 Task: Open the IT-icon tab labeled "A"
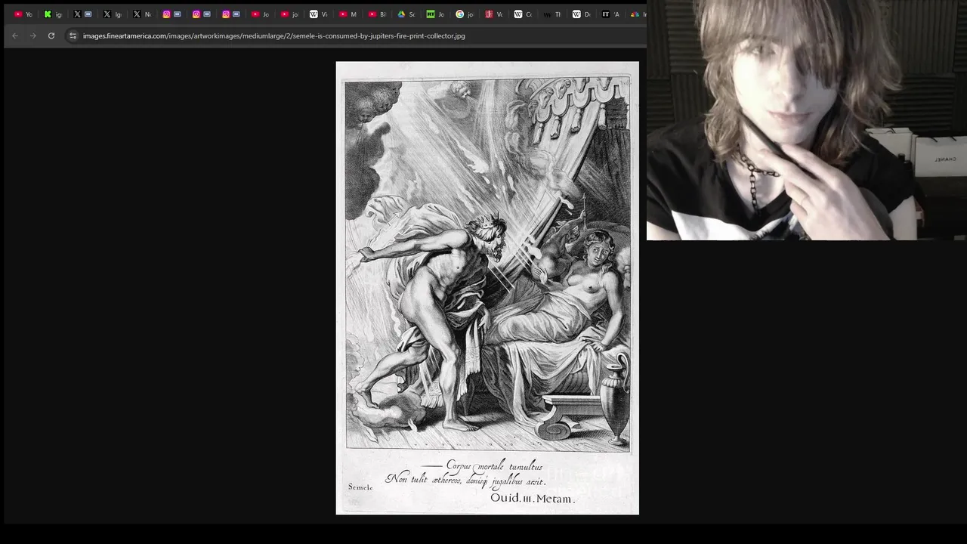pyautogui.click(x=611, y=14)
